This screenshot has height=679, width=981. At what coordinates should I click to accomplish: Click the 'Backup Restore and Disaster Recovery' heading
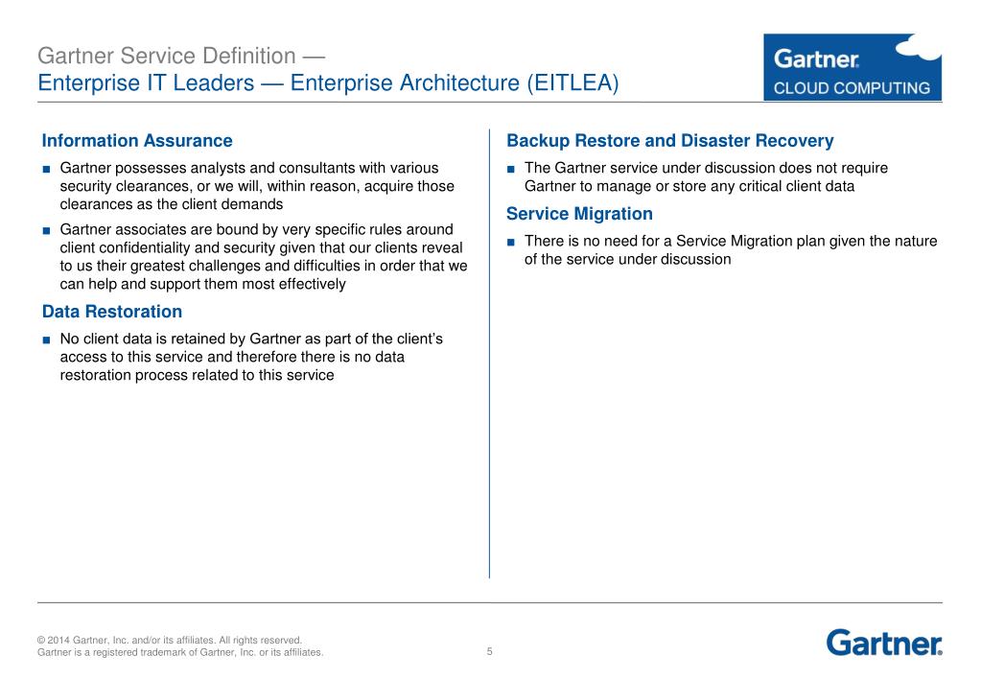[670, 141]
